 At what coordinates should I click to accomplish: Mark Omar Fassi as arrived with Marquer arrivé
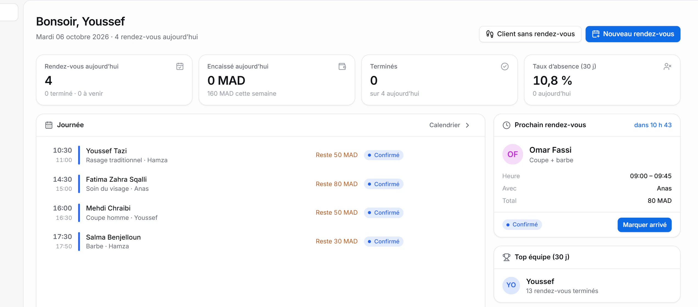644,225
